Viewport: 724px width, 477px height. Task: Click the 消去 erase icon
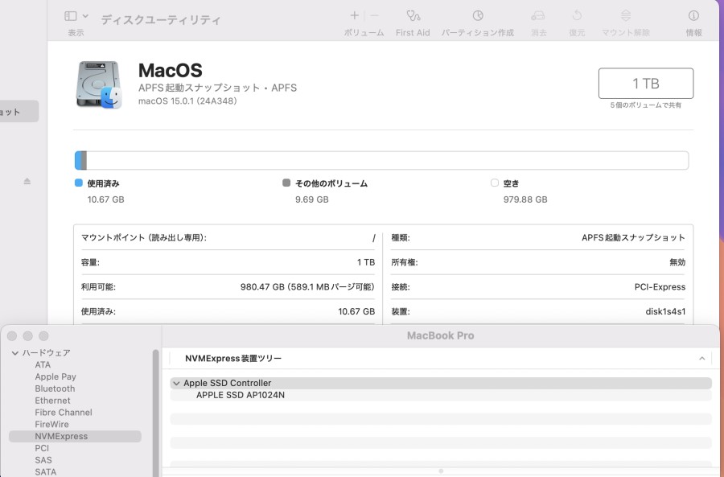point(538,16)
